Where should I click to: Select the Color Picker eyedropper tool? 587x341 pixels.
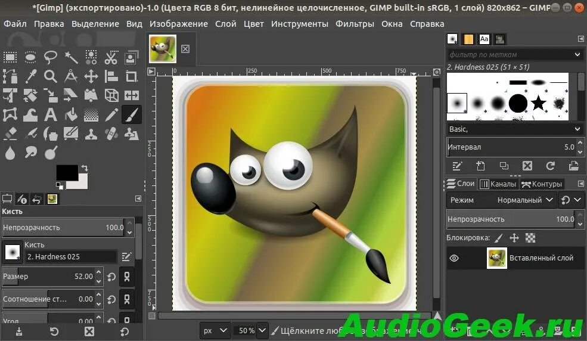coord(30,76)
